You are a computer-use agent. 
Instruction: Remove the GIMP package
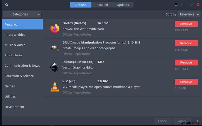click(186, 43)
